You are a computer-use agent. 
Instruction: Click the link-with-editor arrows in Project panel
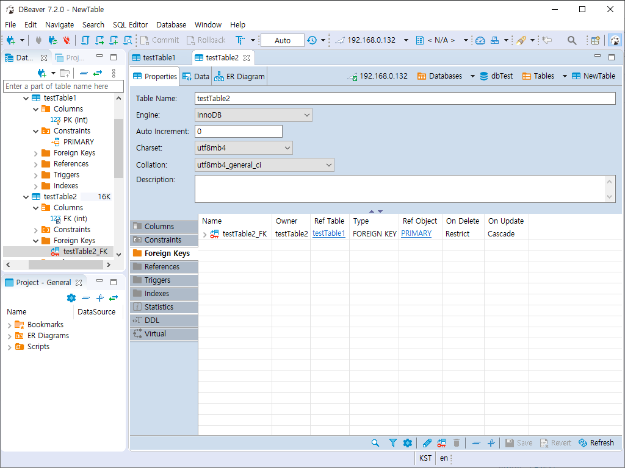click(114, 297)
